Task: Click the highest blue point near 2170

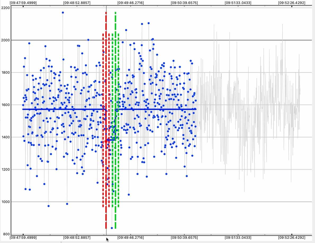Action: [63, 12]
